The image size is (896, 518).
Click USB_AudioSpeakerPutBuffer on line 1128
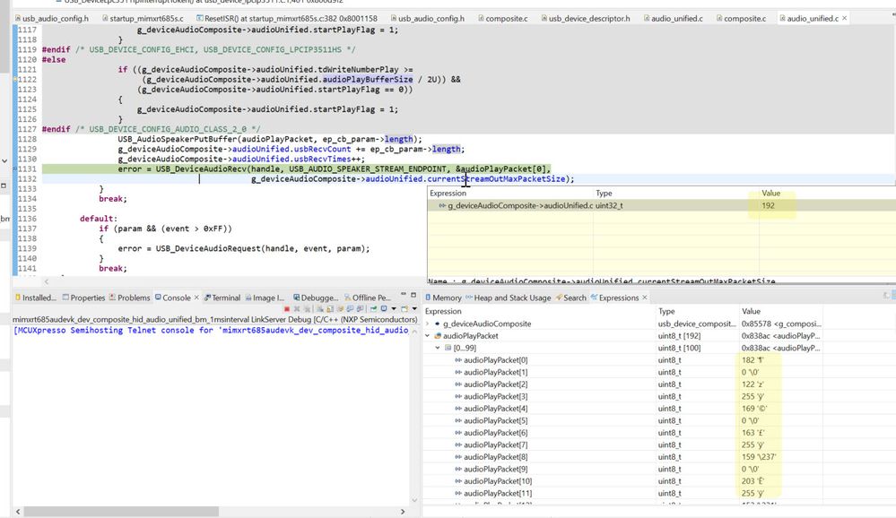click(178, 139)
